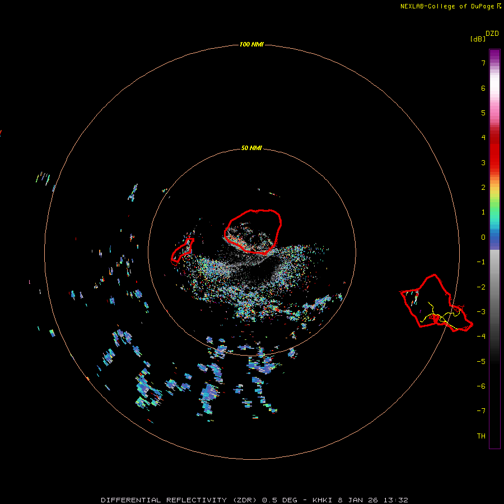This screenshot has height=504, width=504.
Task: Click the 50 NMI range ring label
Action: tap(251, 148)
